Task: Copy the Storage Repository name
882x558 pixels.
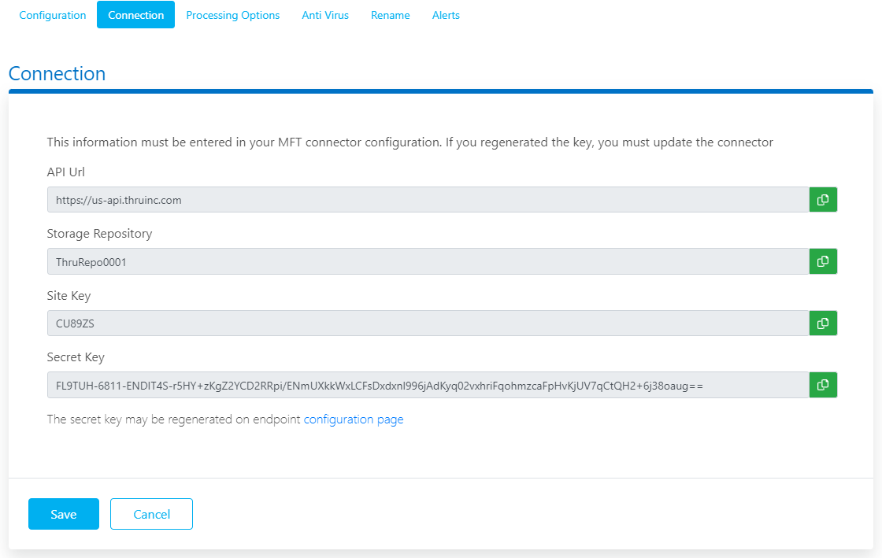Action: point(822,261)
